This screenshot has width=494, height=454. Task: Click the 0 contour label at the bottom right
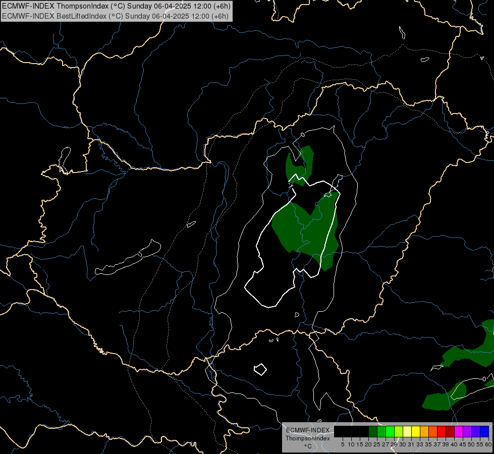(x=484, y=379)
